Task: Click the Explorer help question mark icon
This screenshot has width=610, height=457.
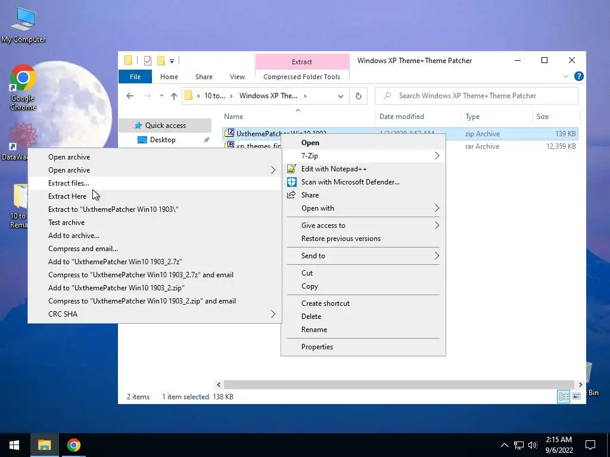Action: (578, 76)
